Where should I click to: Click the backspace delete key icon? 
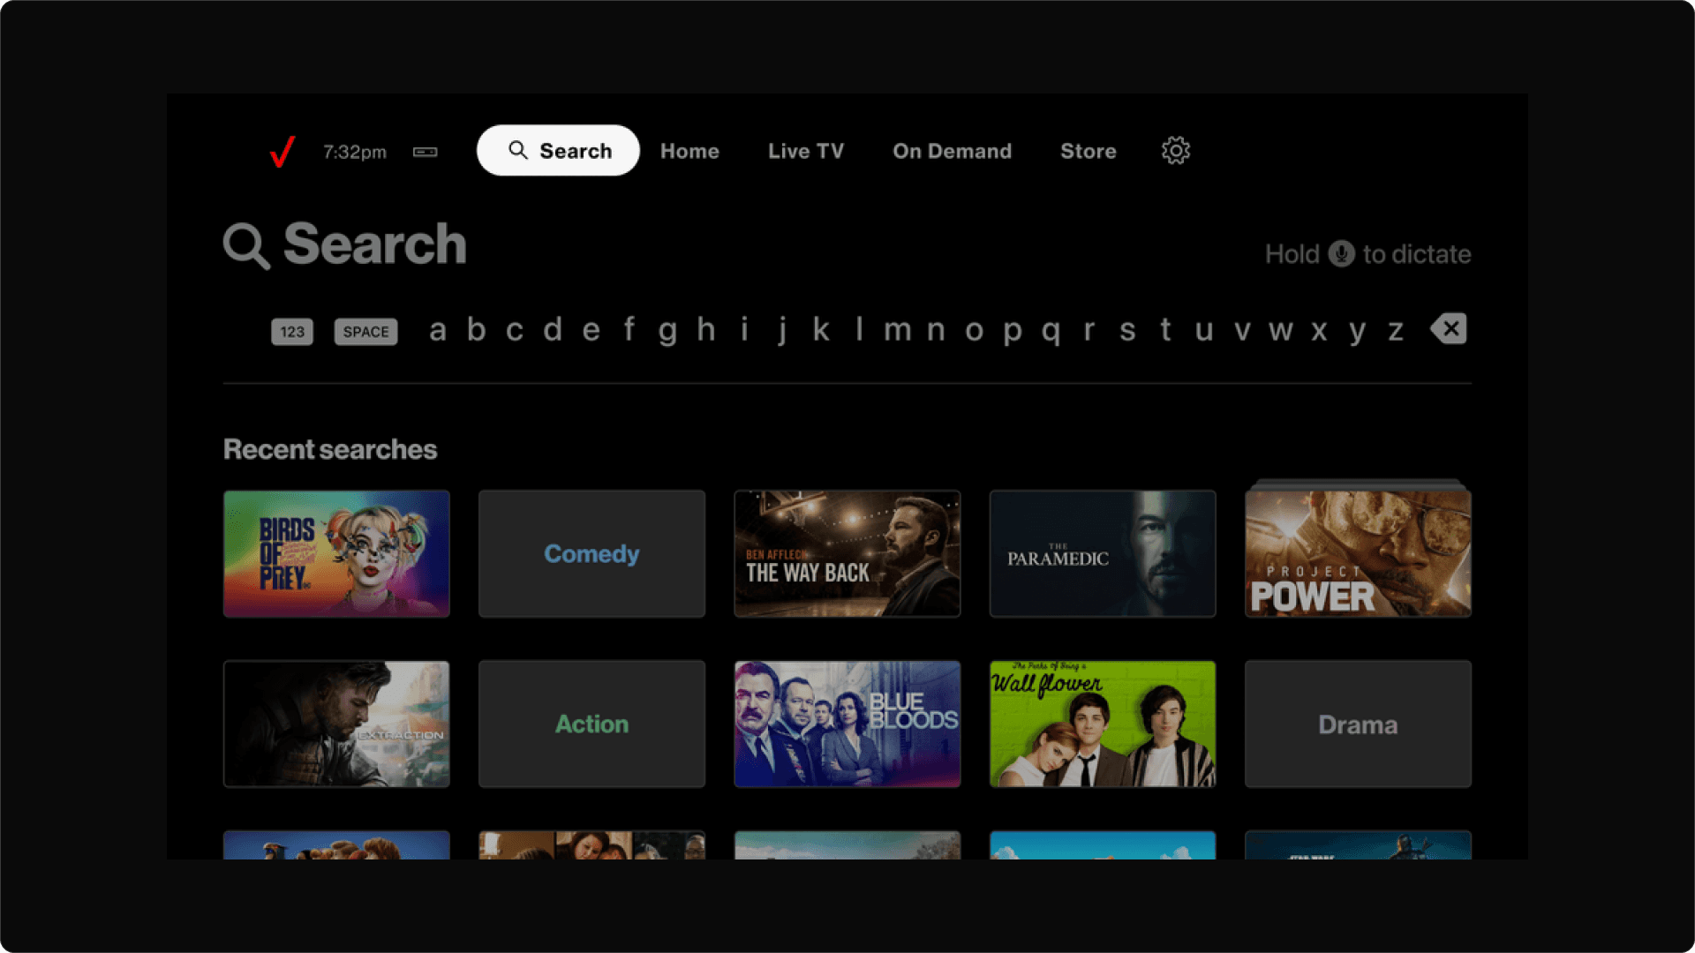point(1449,329)
